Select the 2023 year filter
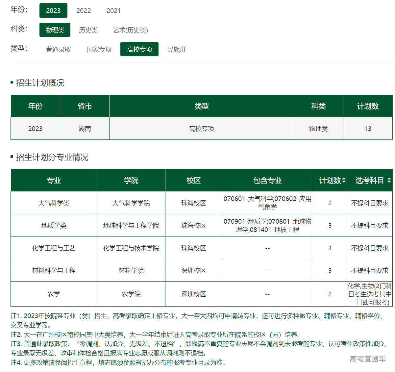The height and width of the screenshot is (372, 395). (x=53, y=11)
